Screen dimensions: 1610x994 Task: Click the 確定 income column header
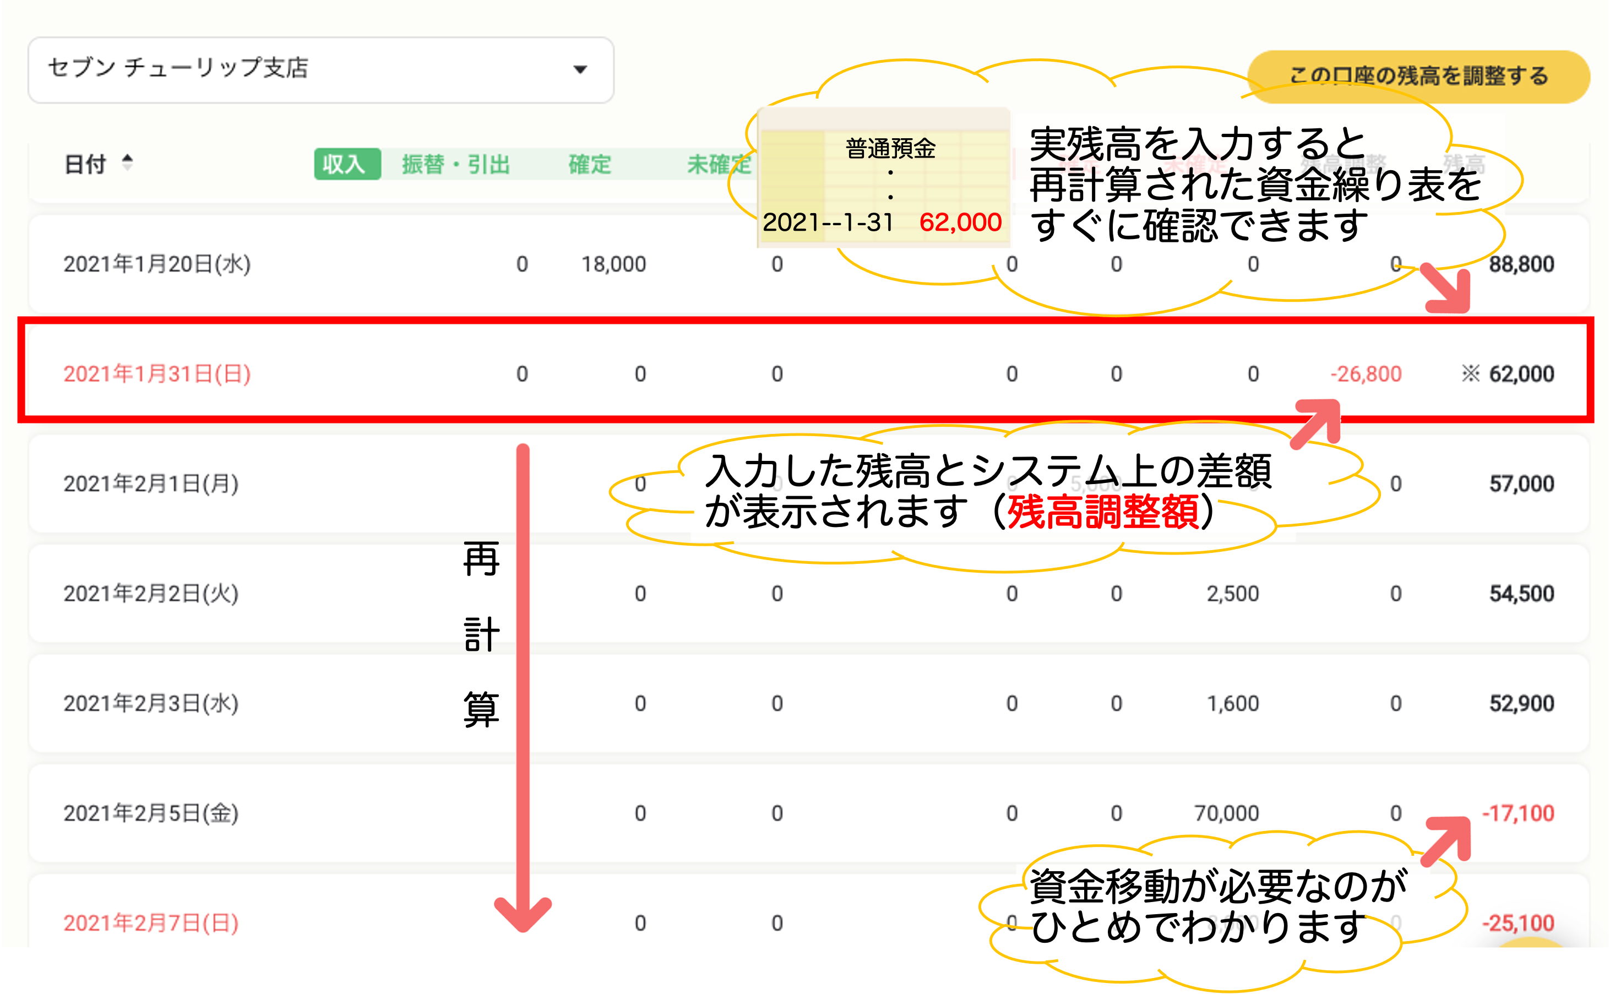click(x=590, y=164)
